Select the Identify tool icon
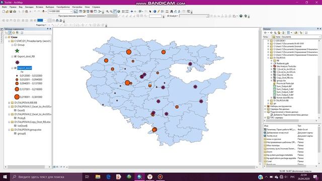Image resolution: width=322 pixels, height=181 pixels. (x=155, y=12)
